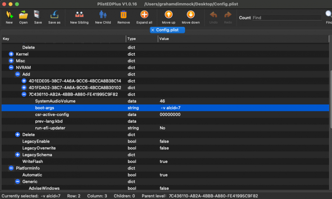Select the boot-args key
Viewport: 332px width, 199px height.
(x=45, y=108)
